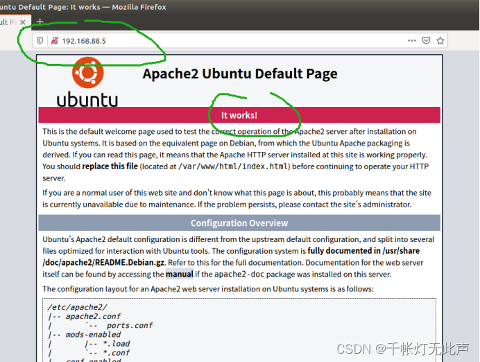The height and width of the screenshot is (362, 480).
Task: Close the current Default Page tab
Action: pos(23,22)
